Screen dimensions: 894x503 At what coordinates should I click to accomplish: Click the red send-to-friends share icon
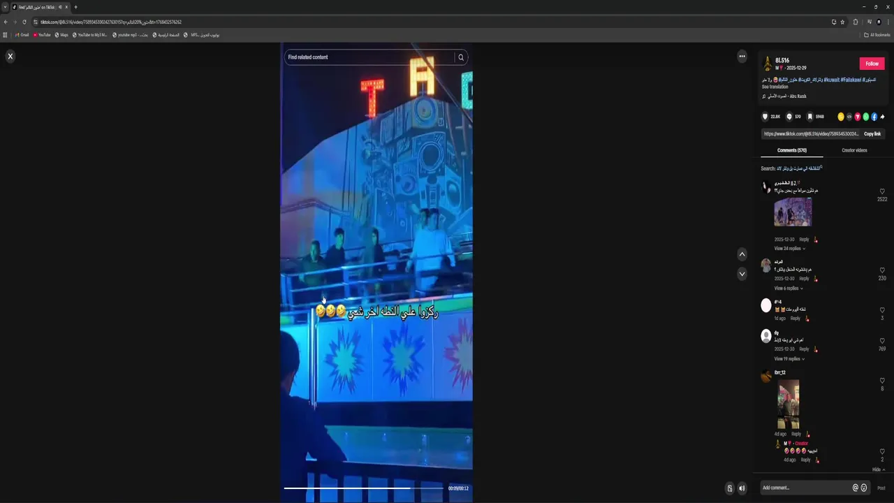(858, 117)
